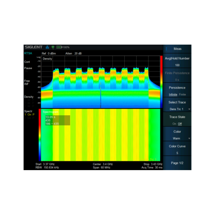Open the Color Warm dropdown
Viewport: 215px width, 215px height.
(x=177, y=135)
